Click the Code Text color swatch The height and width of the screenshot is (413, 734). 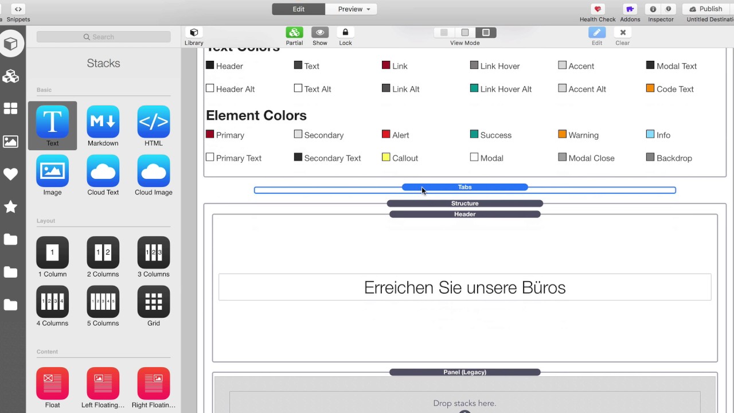pos(650,88)
